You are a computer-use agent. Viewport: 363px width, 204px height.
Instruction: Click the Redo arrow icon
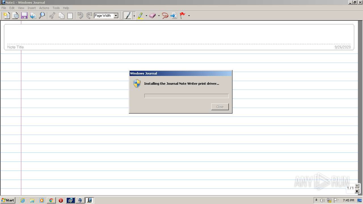tap(89, 16)
